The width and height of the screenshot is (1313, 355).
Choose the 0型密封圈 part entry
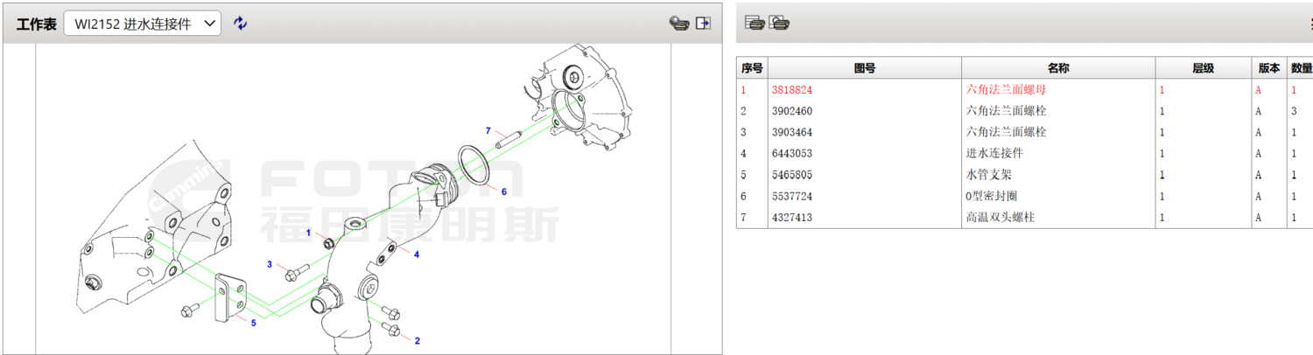click(991, 196)
